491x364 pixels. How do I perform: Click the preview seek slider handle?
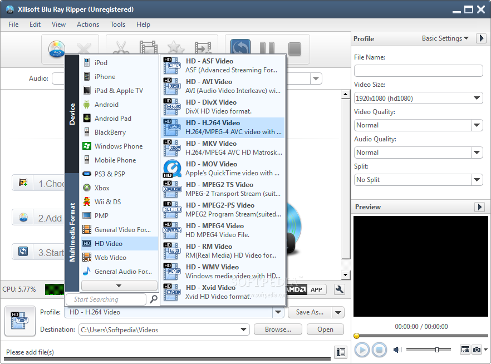356,336
